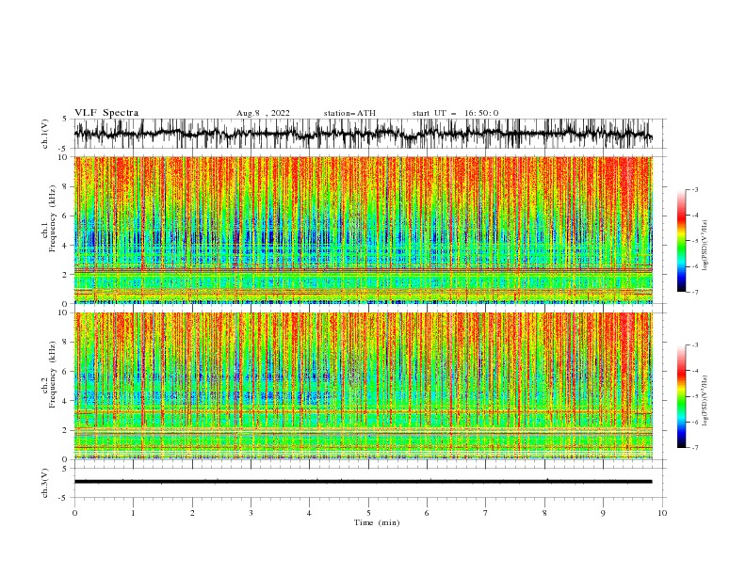Click the ch.2 colorbar "log(PSD)(V²/Hz)" label
Image resolution: width=746 pixels, height=576 pixels.
click(x=705, y=401)
